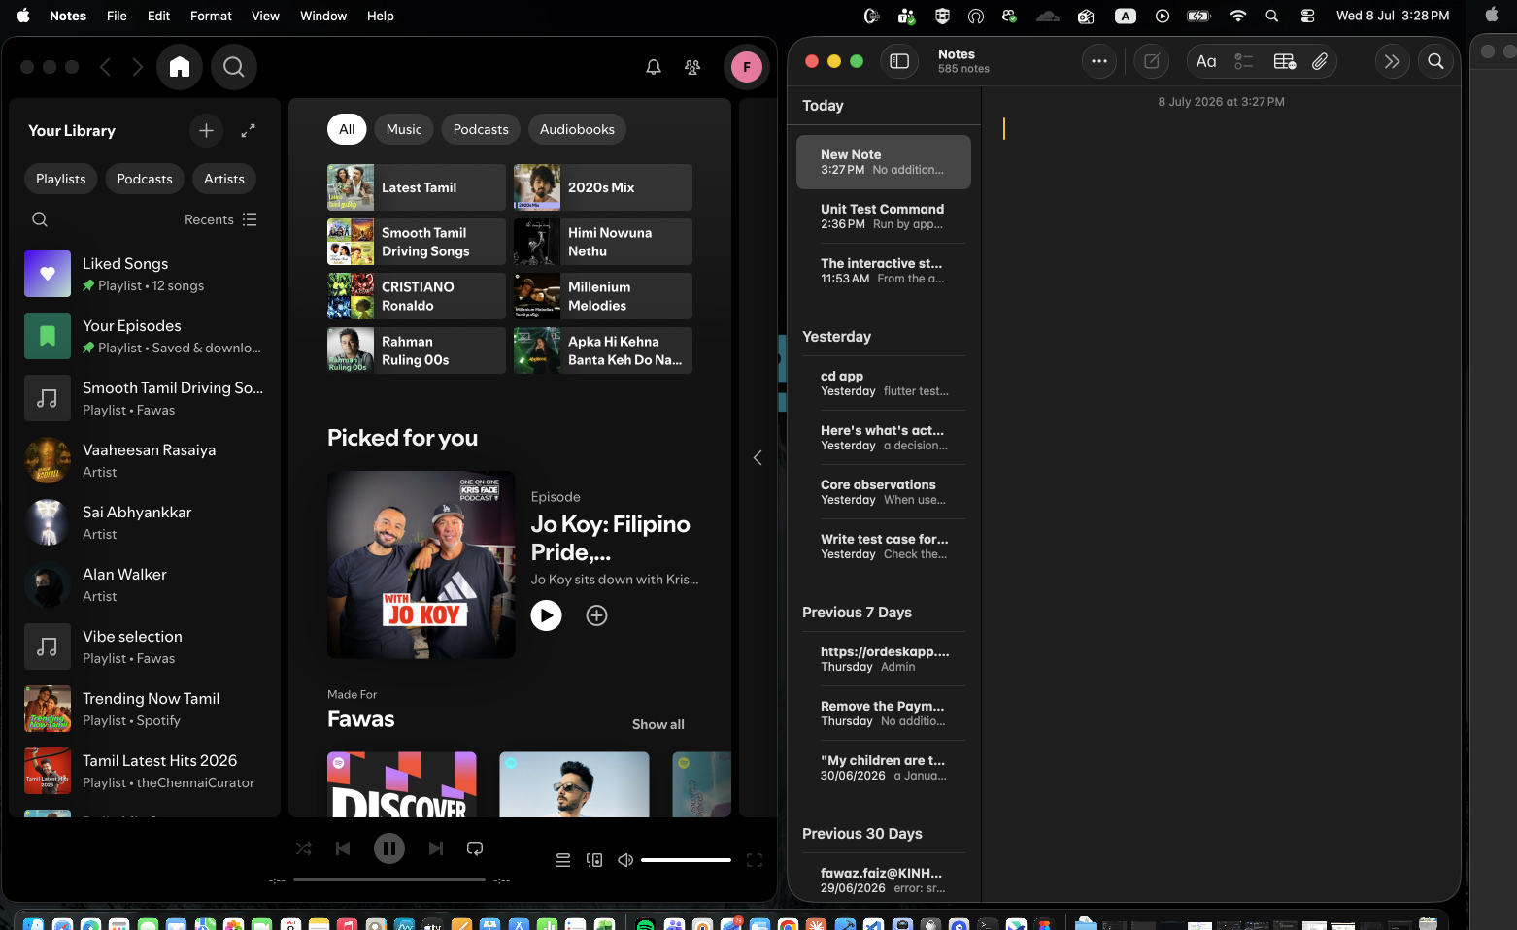Screen dimensions: 1517x930
Task: Attach media with paperclip icon
Action: click(1320, 61)
